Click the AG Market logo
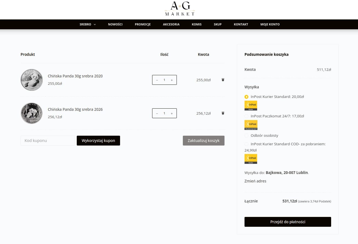This screenshot has width=358, height=244. click(180, 9)
